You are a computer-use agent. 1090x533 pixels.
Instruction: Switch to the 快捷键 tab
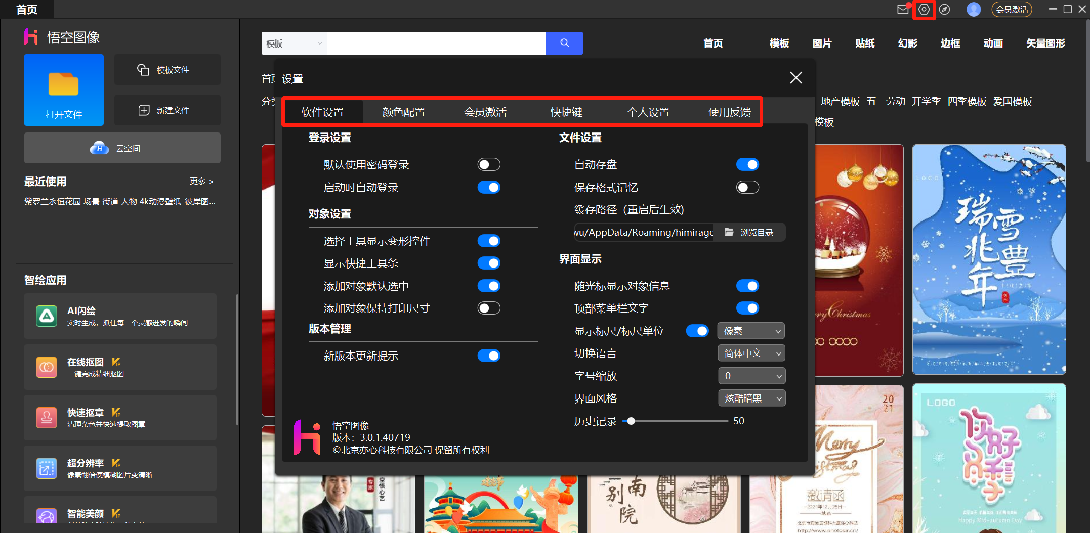coord(566,112)
